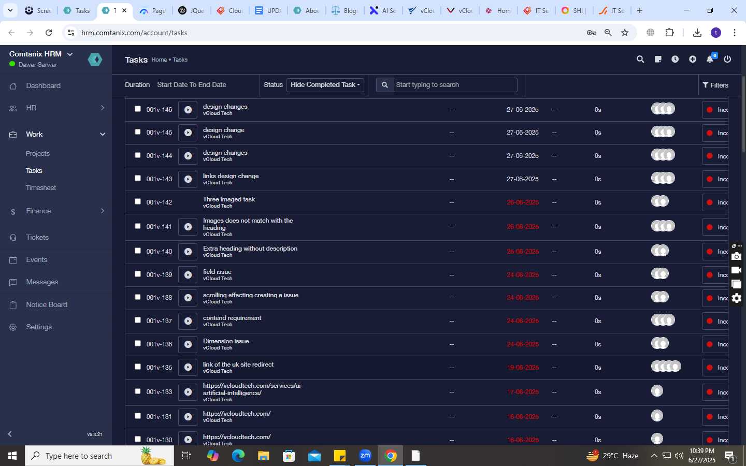This screenshot has height=466, width=746.
Task: Start timer for task 001v-137
Action: coord(188,321)
